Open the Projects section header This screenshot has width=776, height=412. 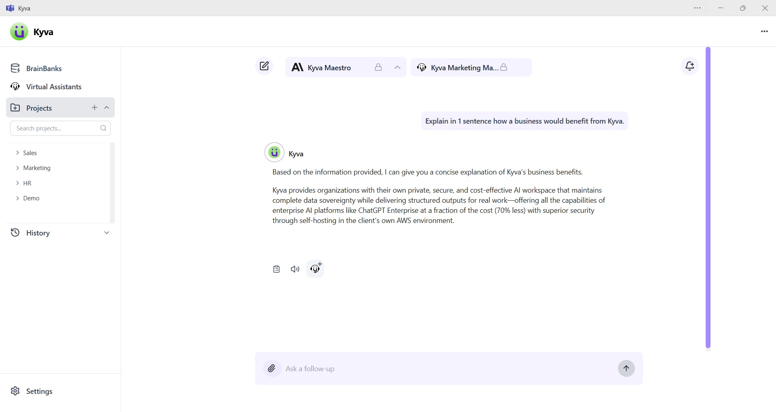pos(60,107)
